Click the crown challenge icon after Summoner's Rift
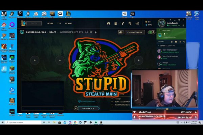Viewport: 203px width, 135px height. [x=91, y=32]
